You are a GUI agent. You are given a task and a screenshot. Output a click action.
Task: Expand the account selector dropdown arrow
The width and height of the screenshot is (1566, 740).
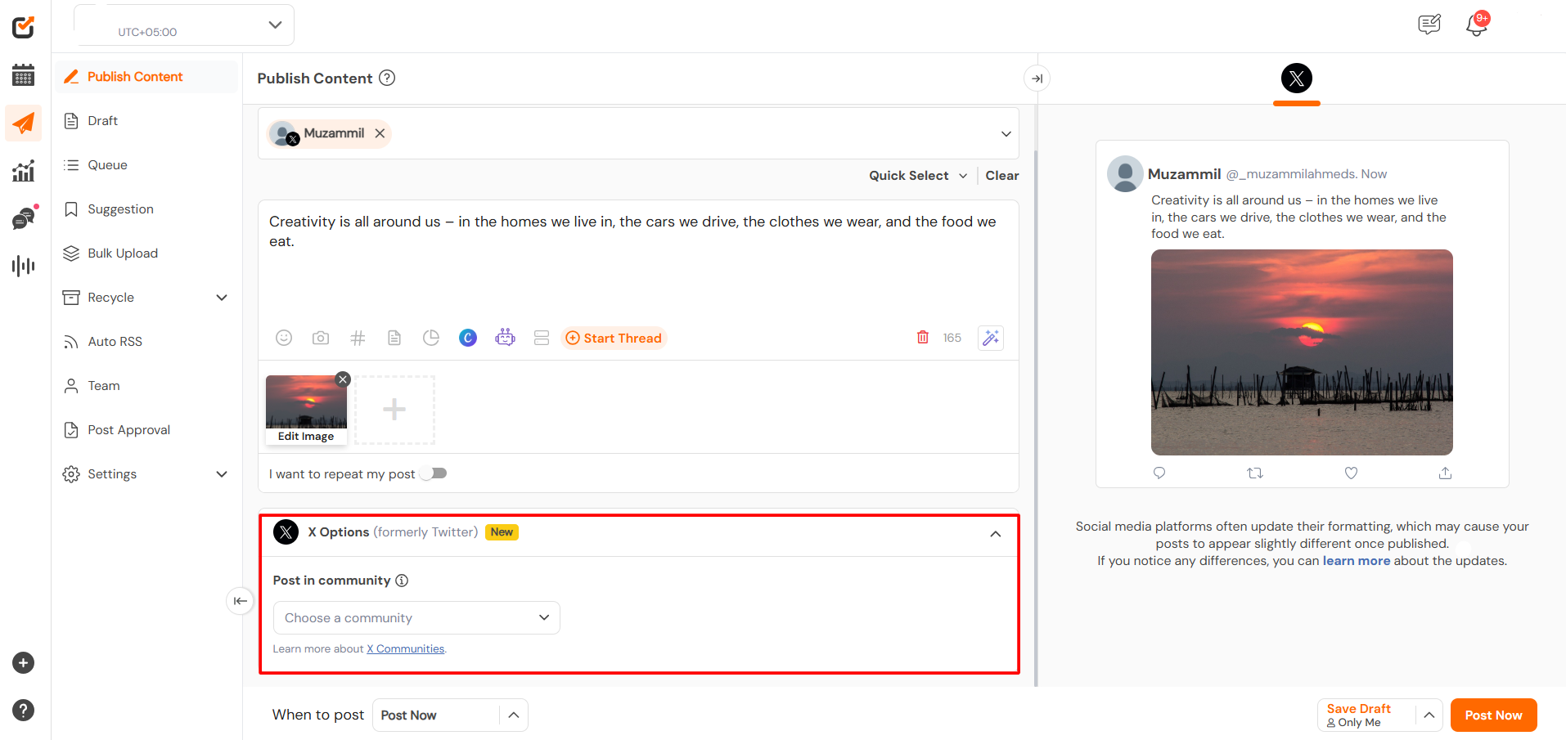click(1006, 134)
